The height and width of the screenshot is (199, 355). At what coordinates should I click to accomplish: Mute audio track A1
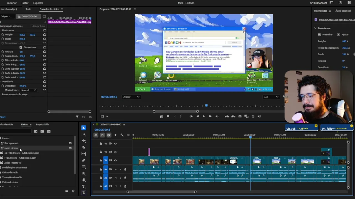tap(116, 169)
